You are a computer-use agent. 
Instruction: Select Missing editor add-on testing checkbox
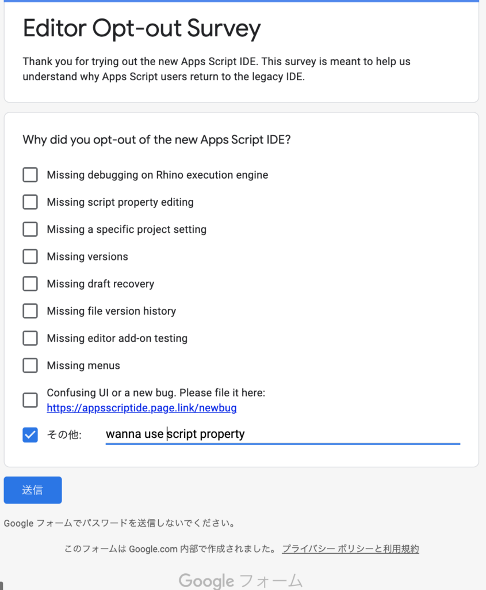point(30,338)
